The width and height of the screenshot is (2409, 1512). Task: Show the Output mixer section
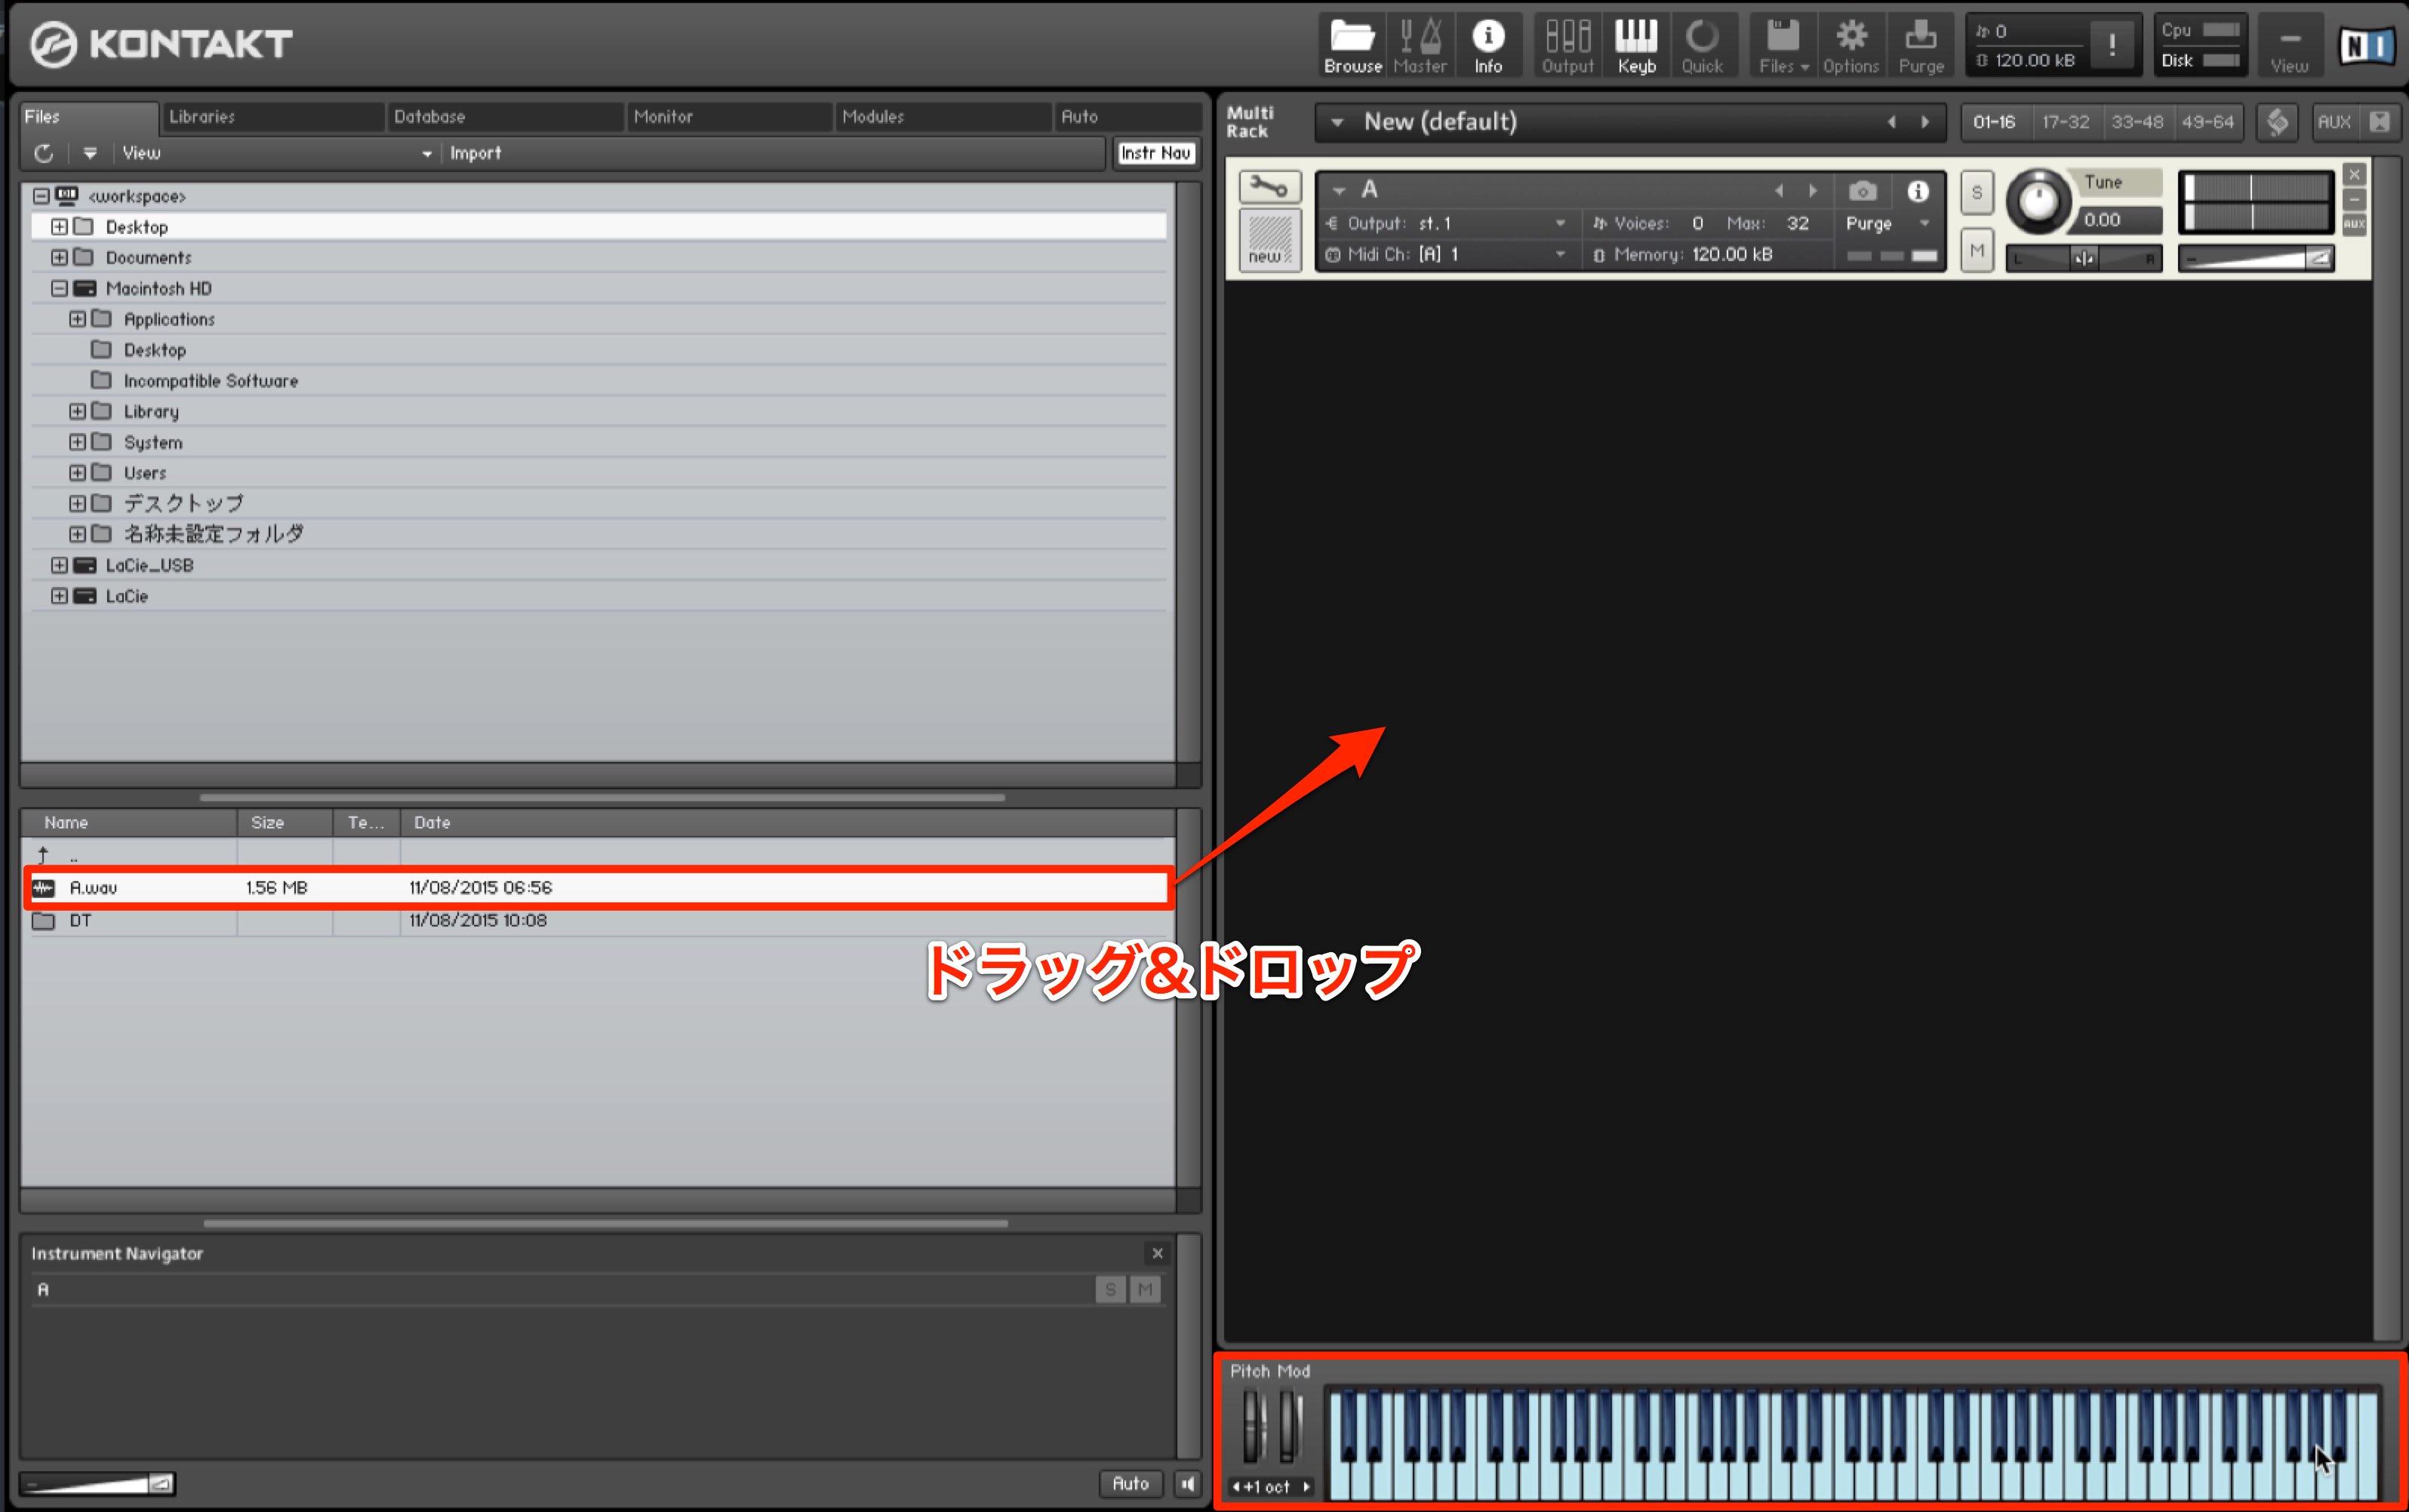tap(1567, 46)
